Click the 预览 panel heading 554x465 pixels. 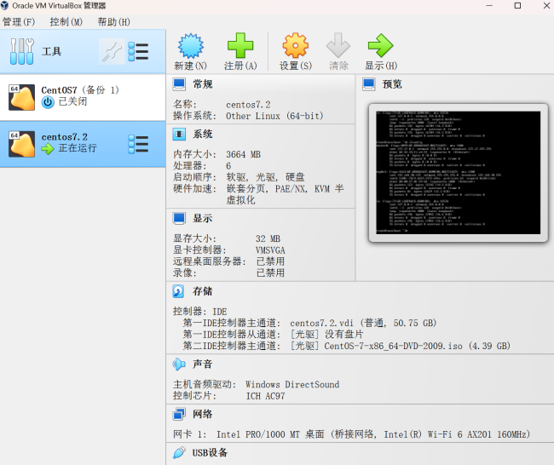point(392,84)
